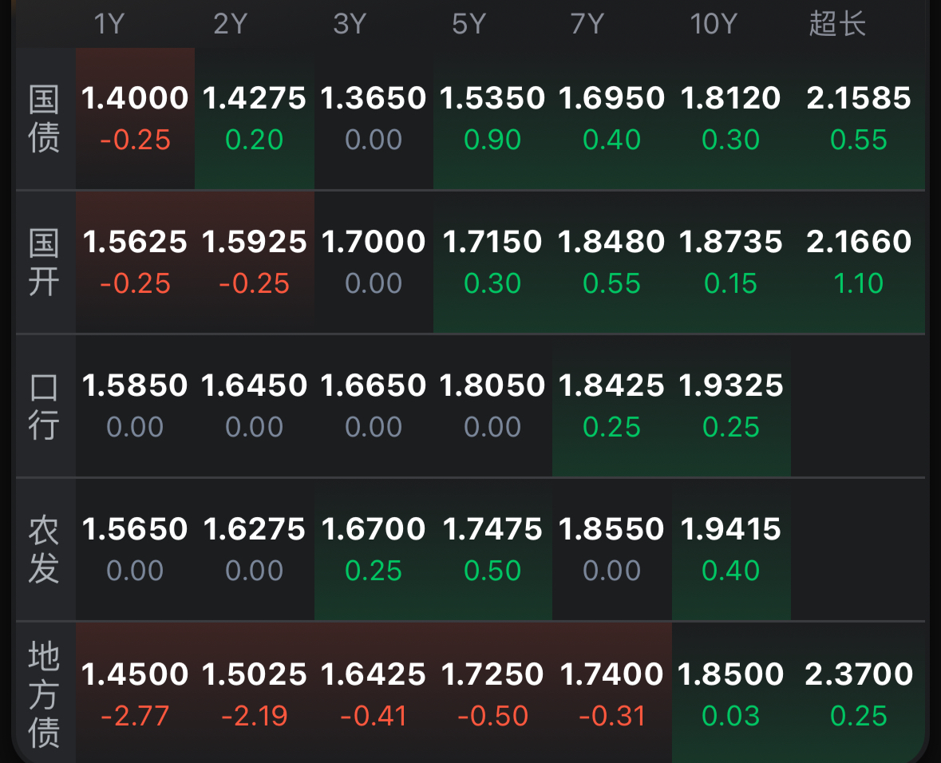Open the 地方债 row label

pyautogui.click(x=45, y=694)
